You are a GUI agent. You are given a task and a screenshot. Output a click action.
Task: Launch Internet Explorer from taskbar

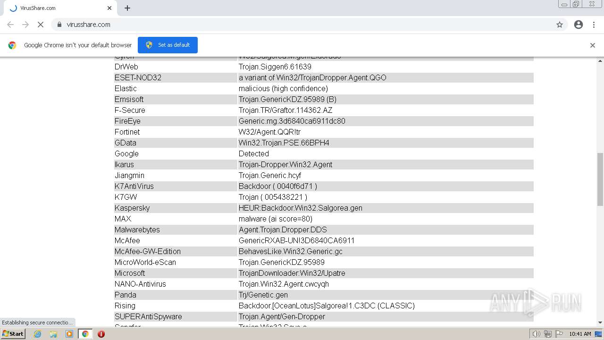[x=37, y=334]
